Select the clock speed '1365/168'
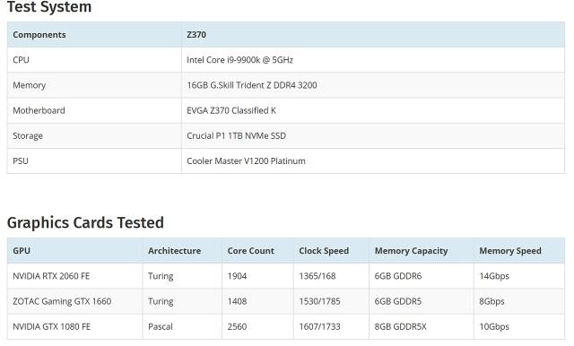 point(317,276)
